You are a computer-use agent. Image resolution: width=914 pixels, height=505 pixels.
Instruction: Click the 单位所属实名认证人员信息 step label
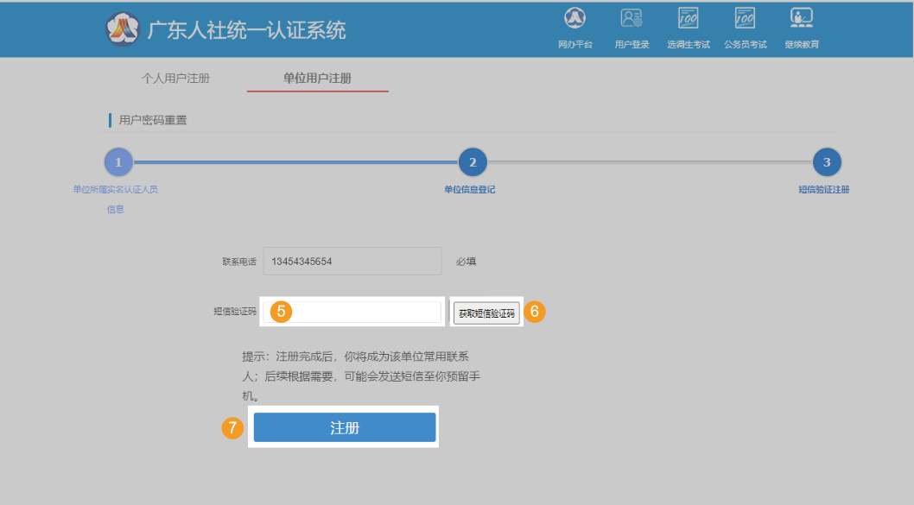point(115,199)
